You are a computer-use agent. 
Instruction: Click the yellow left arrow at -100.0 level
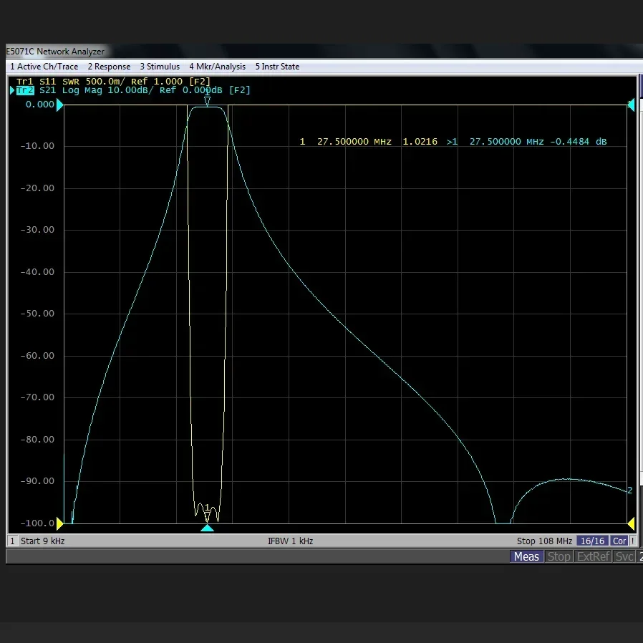pyautogui.click(x=60, y=523)
